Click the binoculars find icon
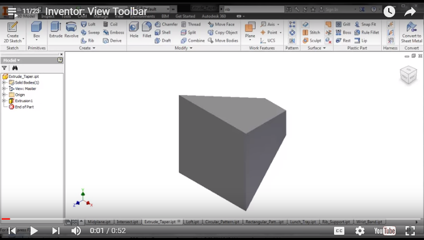The image size is (424, 240). (15, 67)
